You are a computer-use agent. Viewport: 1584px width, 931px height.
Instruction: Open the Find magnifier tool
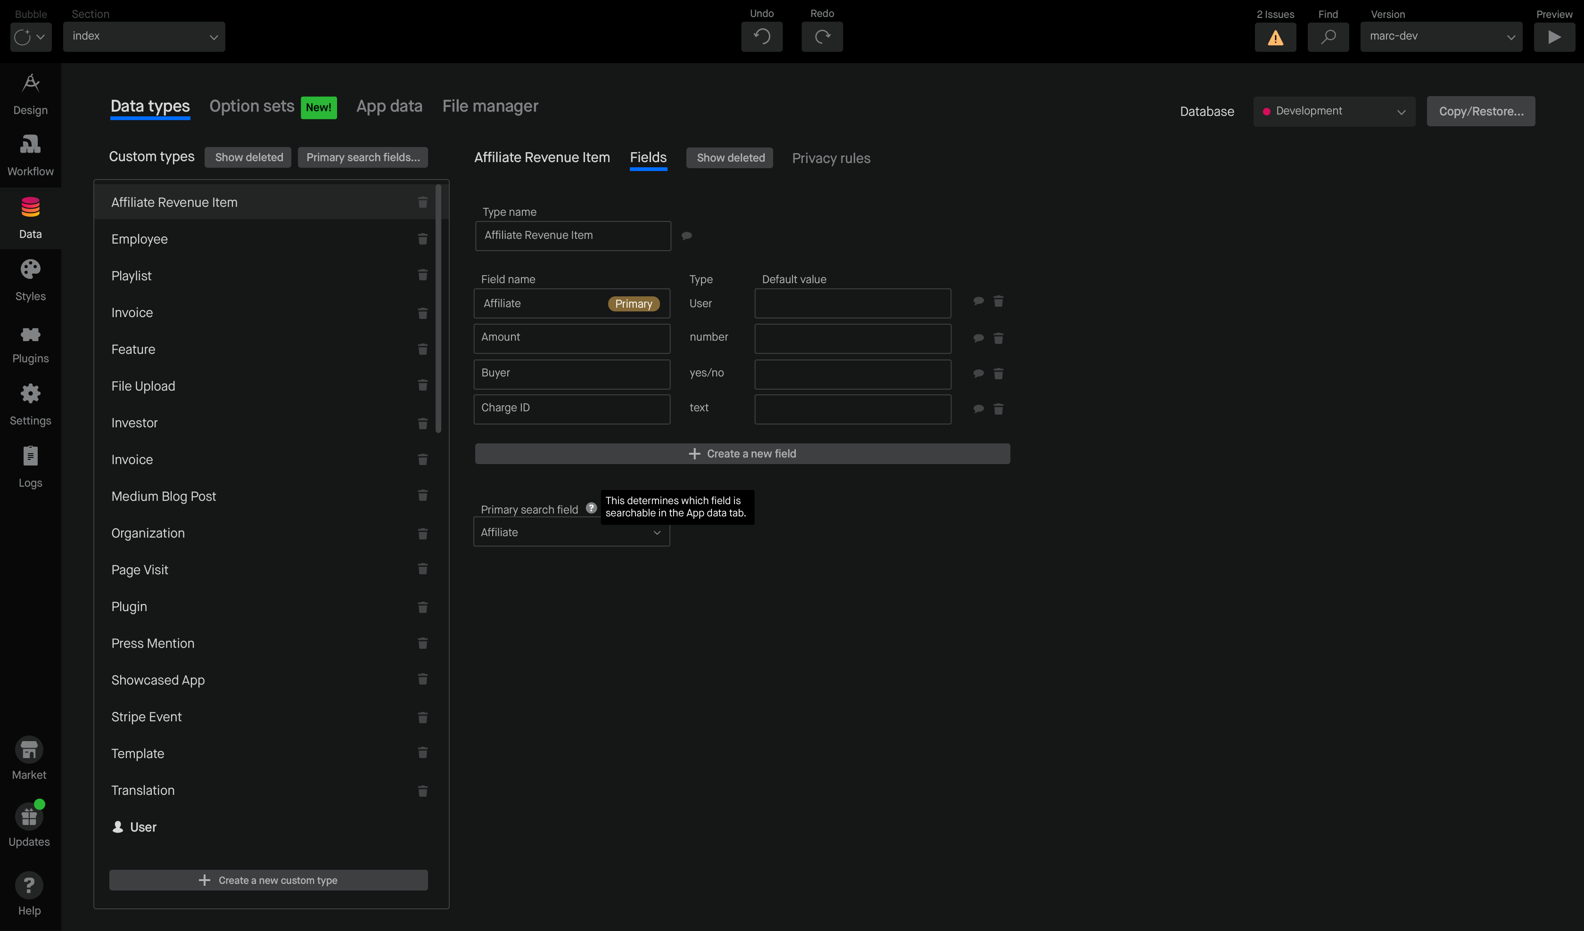pyautogui.click(x=1328, y=37)
